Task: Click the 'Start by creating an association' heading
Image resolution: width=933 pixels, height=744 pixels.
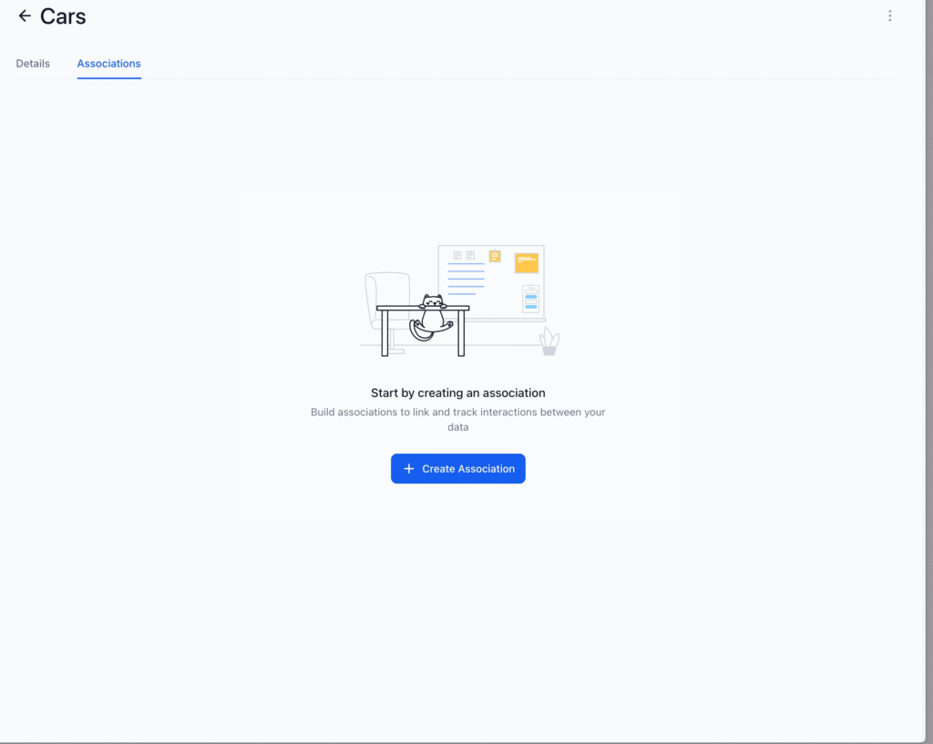Action: coord(457,393)
